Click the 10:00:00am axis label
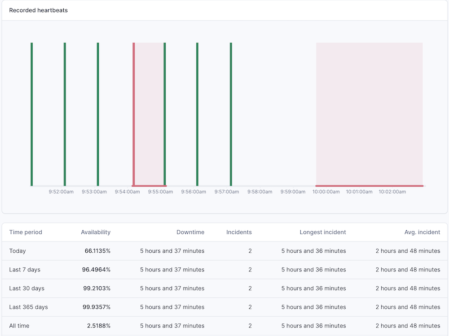The width and height of the screenshot is (449, 336). coord(326,192)
